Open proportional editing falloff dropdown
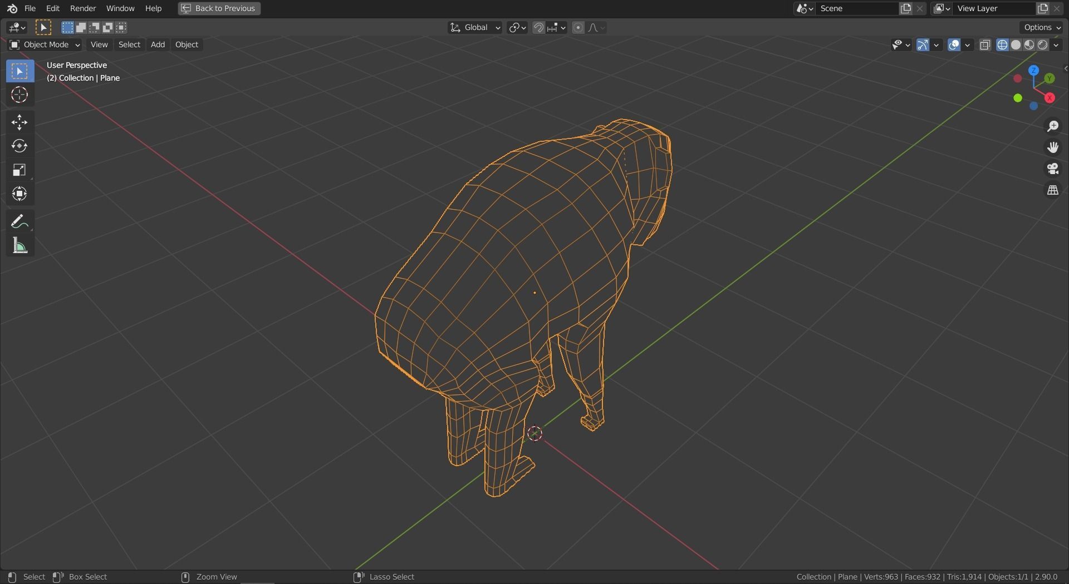Image resolution: width=1069 pixels, height=584 pixels. pos(596,27)
